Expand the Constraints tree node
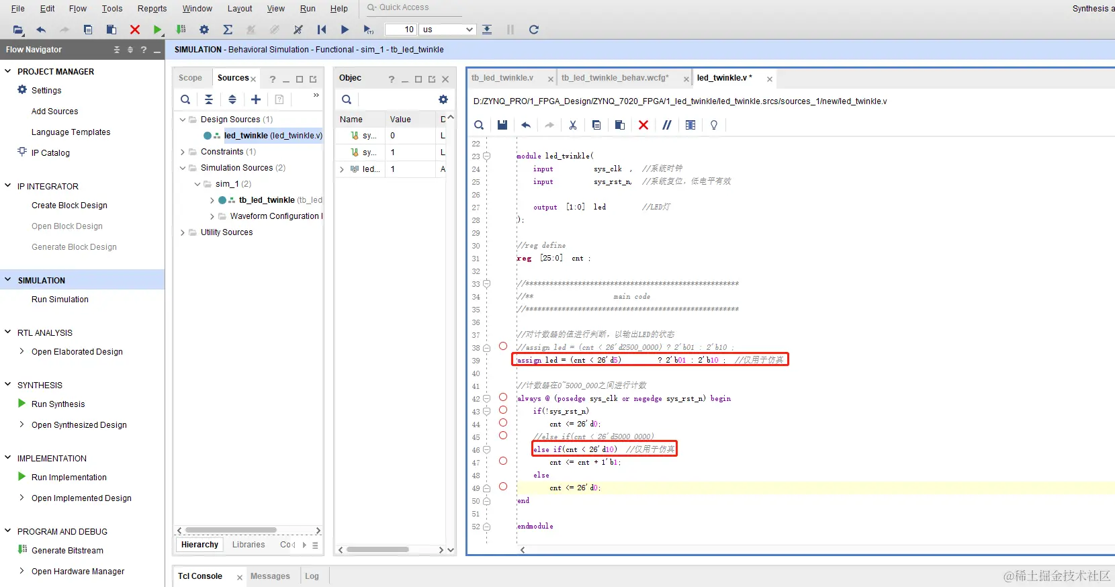 pos(183,152)
